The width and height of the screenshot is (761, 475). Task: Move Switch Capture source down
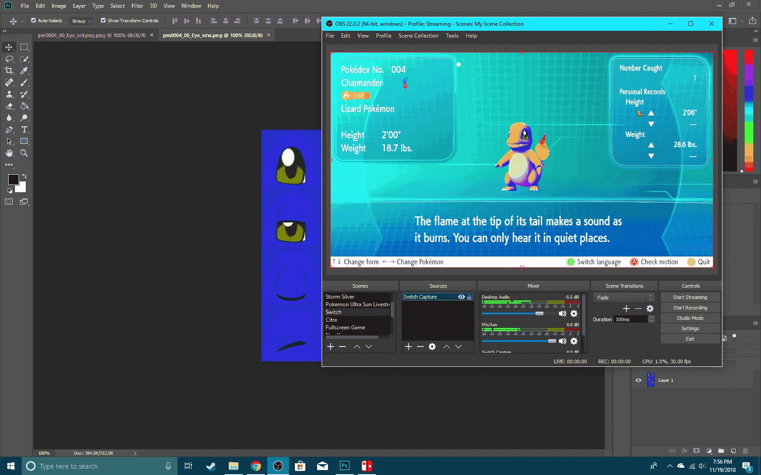coord(458,347)
